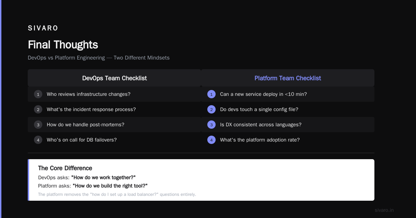Click the purple Platform number 1 badge
Viewport: 416px width, 218px height.
pyautogui.click(x=211, y=94)
